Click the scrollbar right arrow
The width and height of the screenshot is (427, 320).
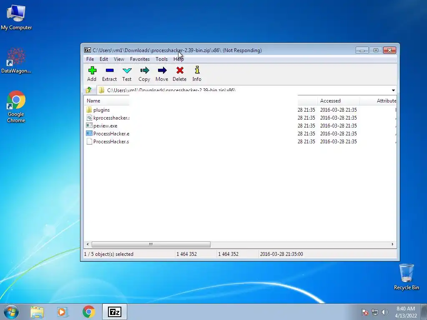click(x=392, y=244)
